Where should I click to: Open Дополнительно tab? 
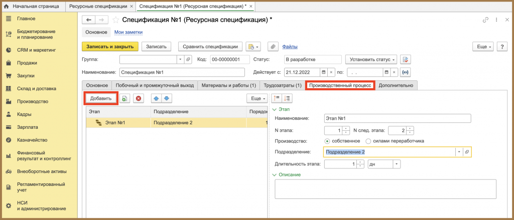(397, 86)
